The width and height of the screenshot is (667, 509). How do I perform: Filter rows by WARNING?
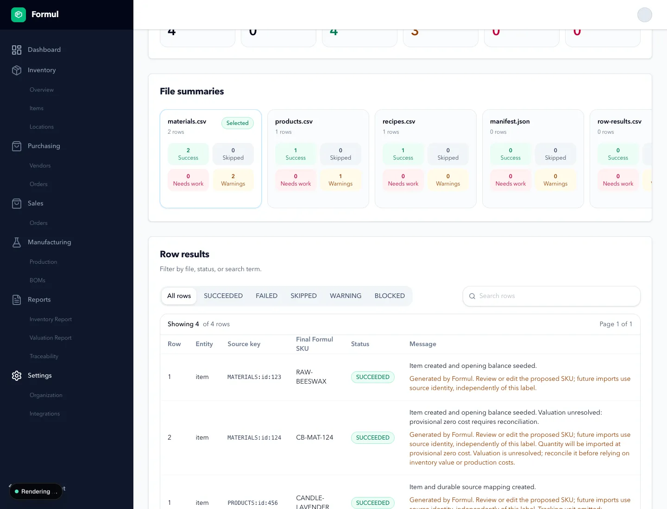[x=346, y=296]
